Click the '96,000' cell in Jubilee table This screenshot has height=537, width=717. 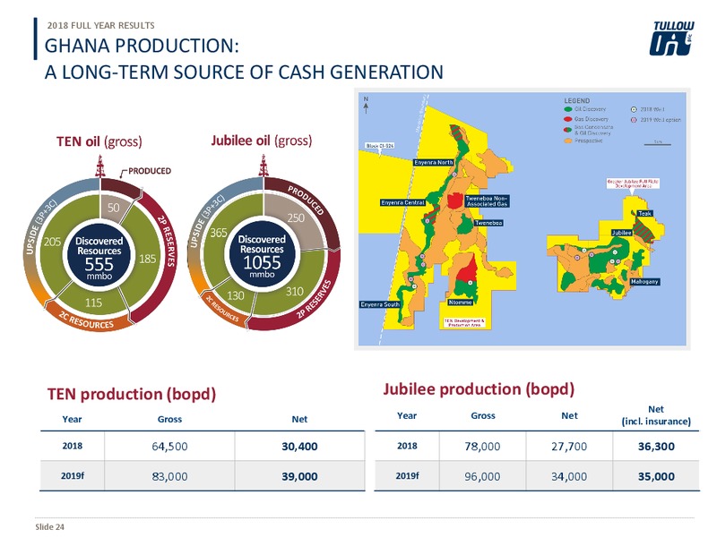(x=482, y=476)
